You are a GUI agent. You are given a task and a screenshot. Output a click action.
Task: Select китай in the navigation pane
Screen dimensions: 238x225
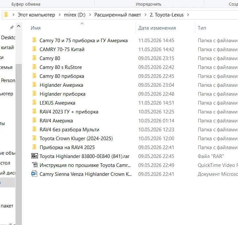tap(7, 48)
